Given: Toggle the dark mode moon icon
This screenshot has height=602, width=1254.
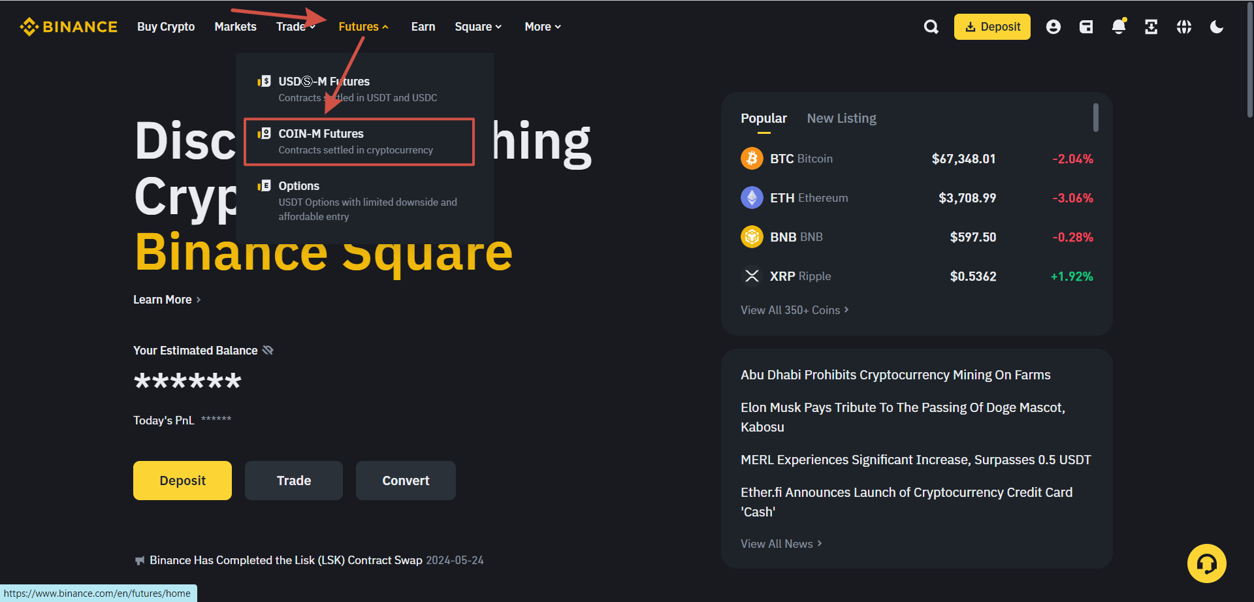Looking at the screenshot, I should [x=1217, y=27].
